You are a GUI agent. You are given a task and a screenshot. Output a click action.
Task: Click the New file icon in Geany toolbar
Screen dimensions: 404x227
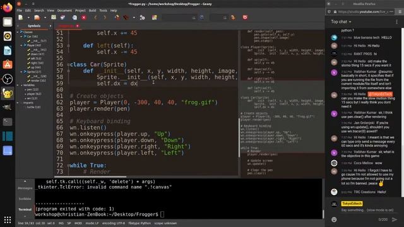21,18
